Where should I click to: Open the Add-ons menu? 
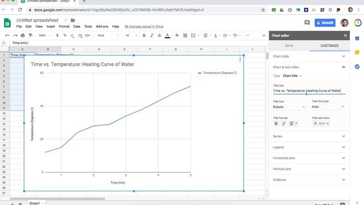click(x=102, y=27)
